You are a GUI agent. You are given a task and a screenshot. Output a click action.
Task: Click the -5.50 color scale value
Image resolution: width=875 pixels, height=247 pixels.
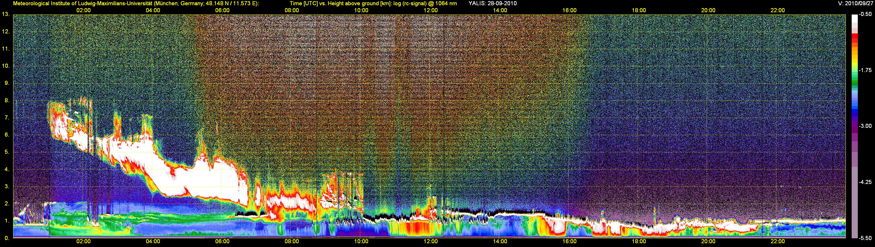pos(865,238)
